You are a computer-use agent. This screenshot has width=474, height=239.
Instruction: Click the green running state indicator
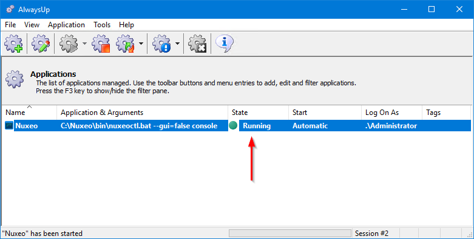coord(233,125)
